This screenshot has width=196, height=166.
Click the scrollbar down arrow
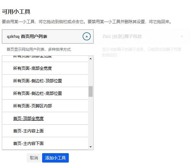click(x=91, y=147)
